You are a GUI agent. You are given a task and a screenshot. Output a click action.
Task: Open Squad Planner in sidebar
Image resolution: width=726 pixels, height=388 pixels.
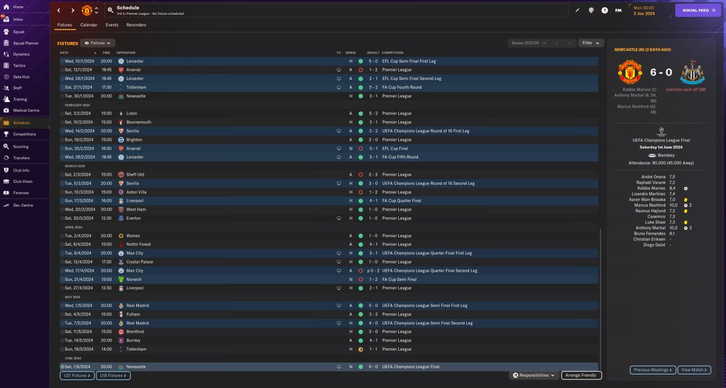click(26, 43)
